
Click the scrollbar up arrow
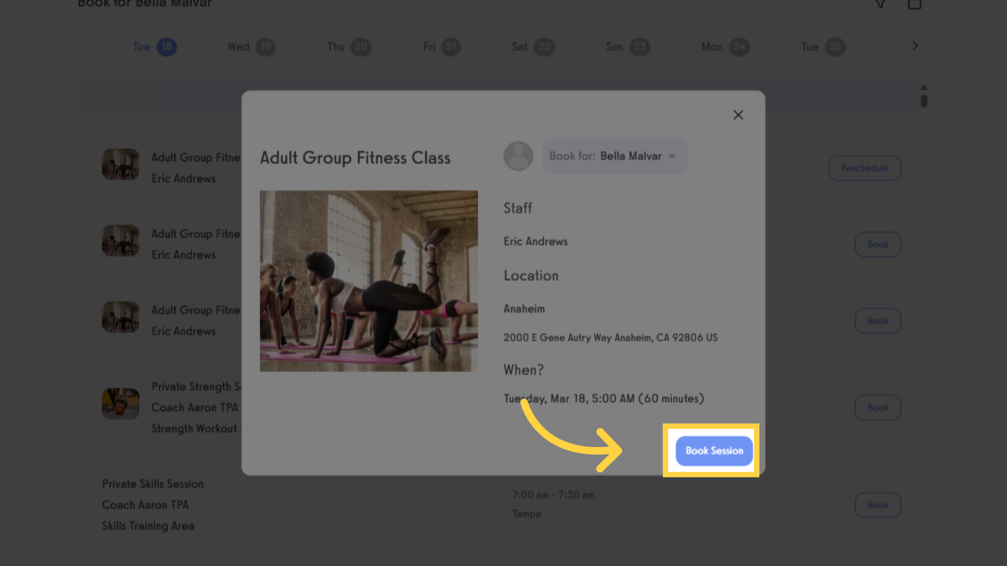click(x=924, y=88)
